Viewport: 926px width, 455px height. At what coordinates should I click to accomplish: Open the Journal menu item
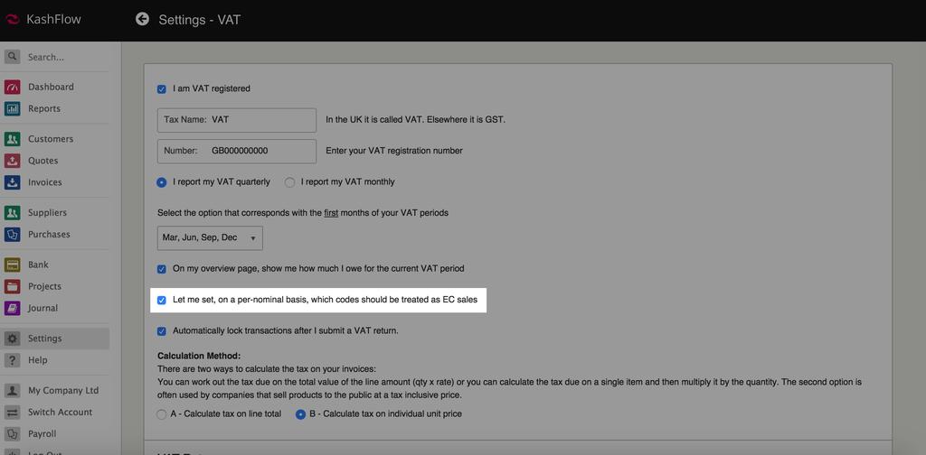[x=43, y=309]
